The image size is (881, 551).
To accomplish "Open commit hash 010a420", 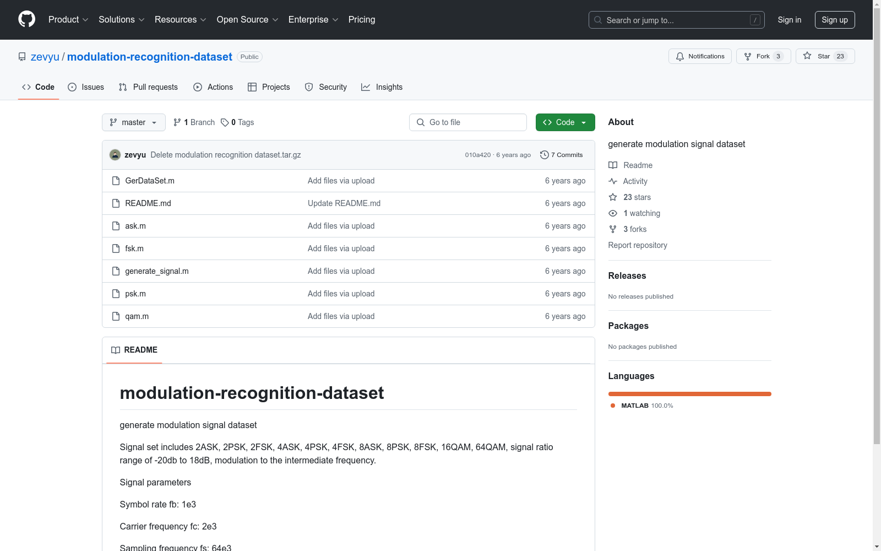I will 477,155.
